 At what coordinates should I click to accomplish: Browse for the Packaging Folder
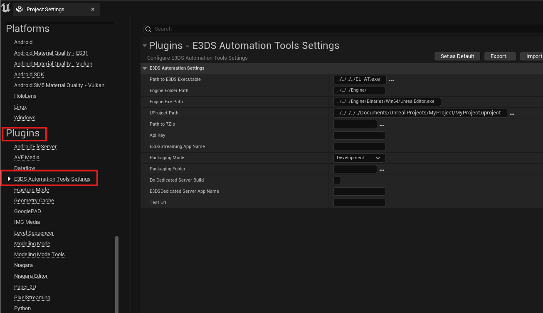pos(382,170)
